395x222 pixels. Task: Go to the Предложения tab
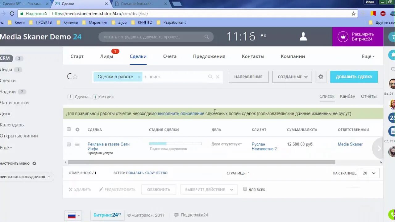pyautogui.click(x=209, y=56)
